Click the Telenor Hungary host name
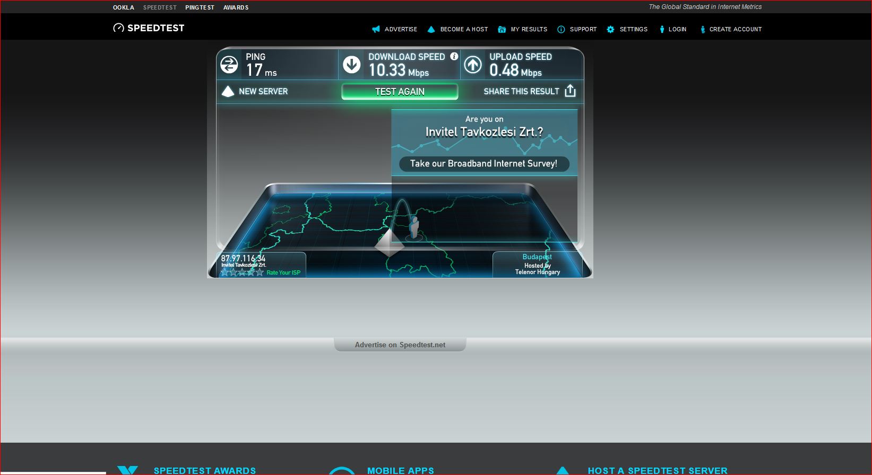This screenshot has width=872, height=475. [x=538, y=272]
